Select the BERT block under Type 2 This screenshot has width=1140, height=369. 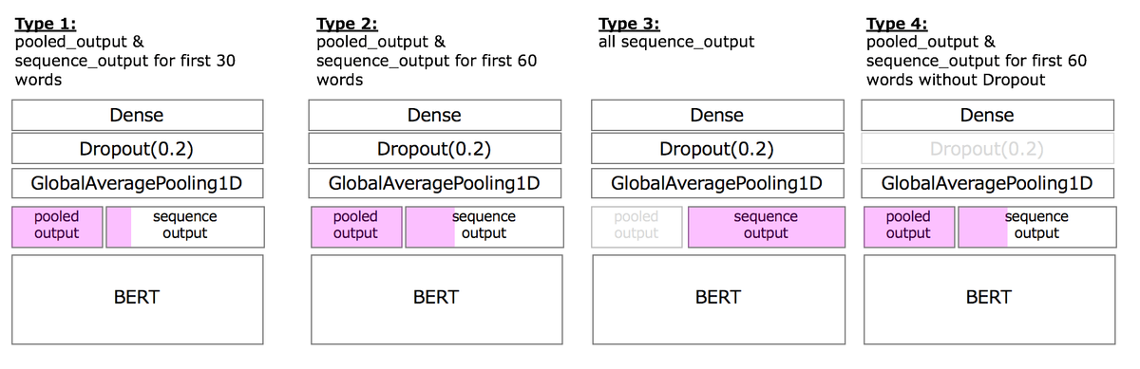436,299
